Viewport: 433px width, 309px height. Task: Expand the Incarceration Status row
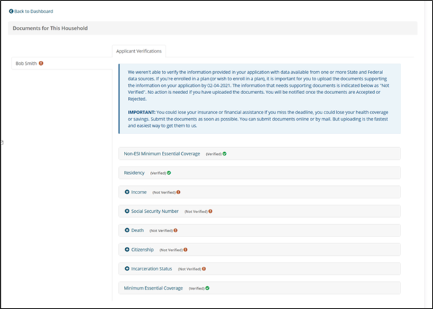pyautogui.click(x=127, y=269)
